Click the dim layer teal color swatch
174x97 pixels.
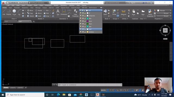pyautogui.click(x=88, y=19)
